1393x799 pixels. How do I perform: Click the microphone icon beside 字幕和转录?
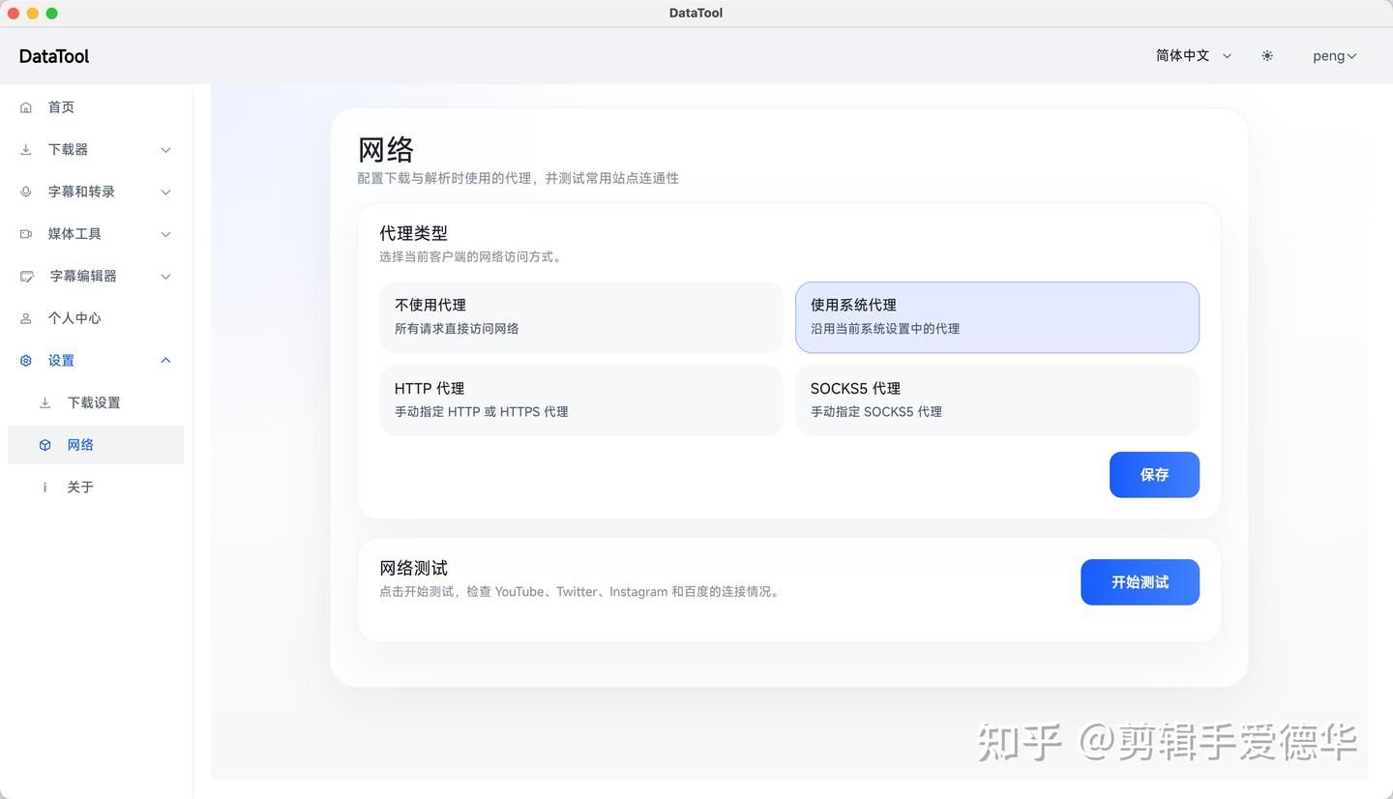pyautogui.click(x=26, y=192)
